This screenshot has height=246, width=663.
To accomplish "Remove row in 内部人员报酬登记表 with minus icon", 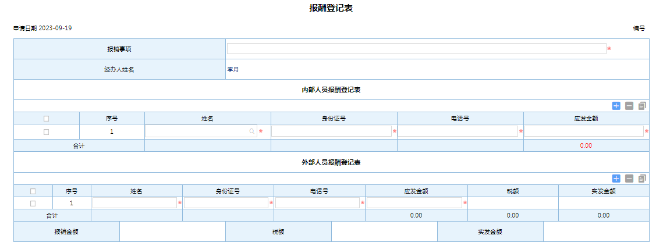I will tap(629, 106).
